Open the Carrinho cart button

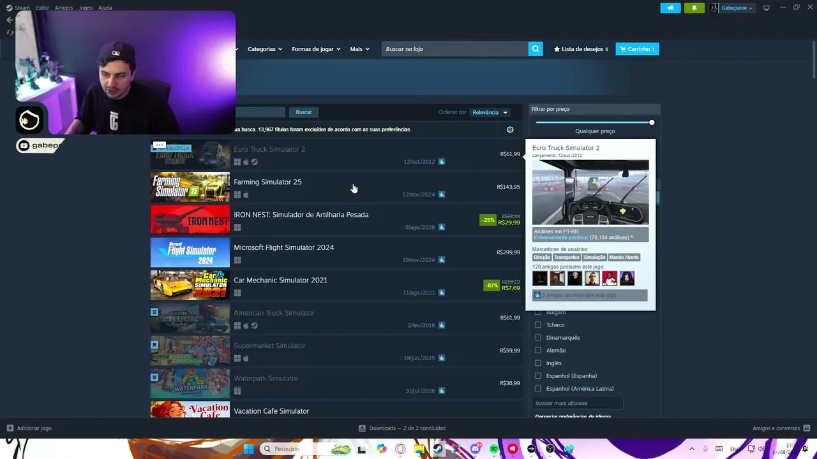tap(637, 49)
